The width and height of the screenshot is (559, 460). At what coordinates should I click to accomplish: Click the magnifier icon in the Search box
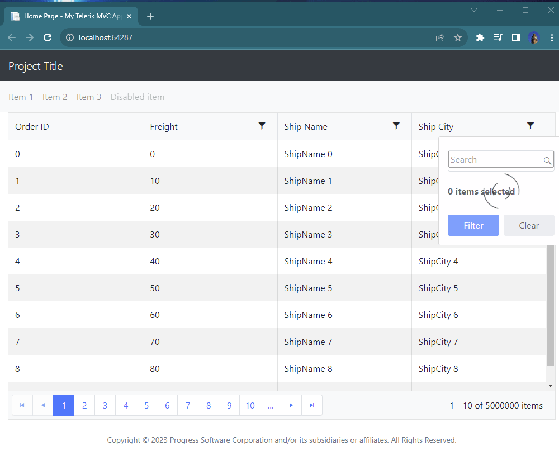pos(547,160)
